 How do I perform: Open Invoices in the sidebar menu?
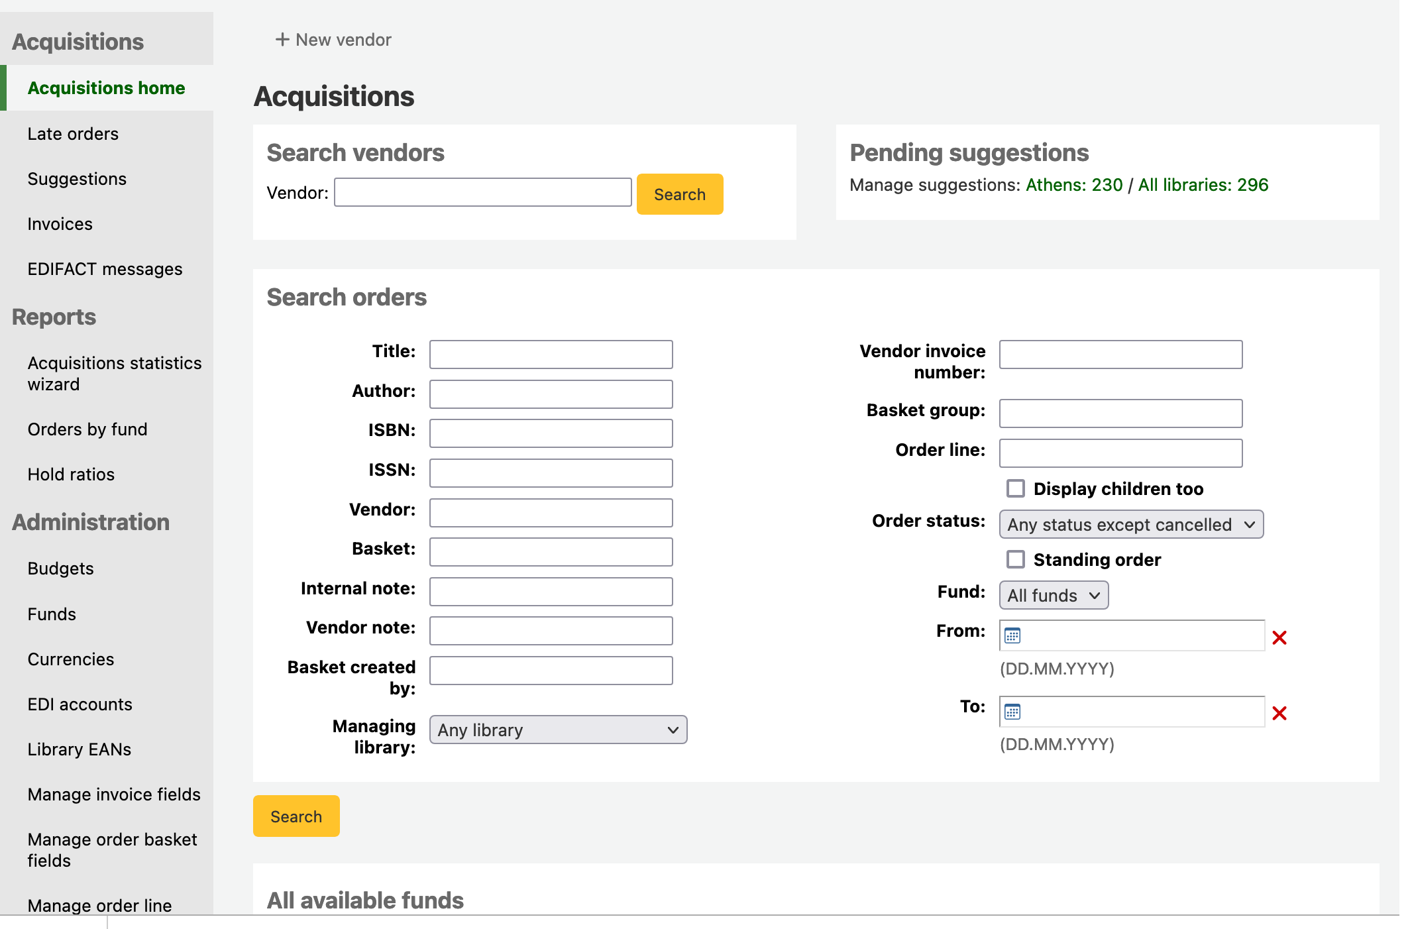60,224
